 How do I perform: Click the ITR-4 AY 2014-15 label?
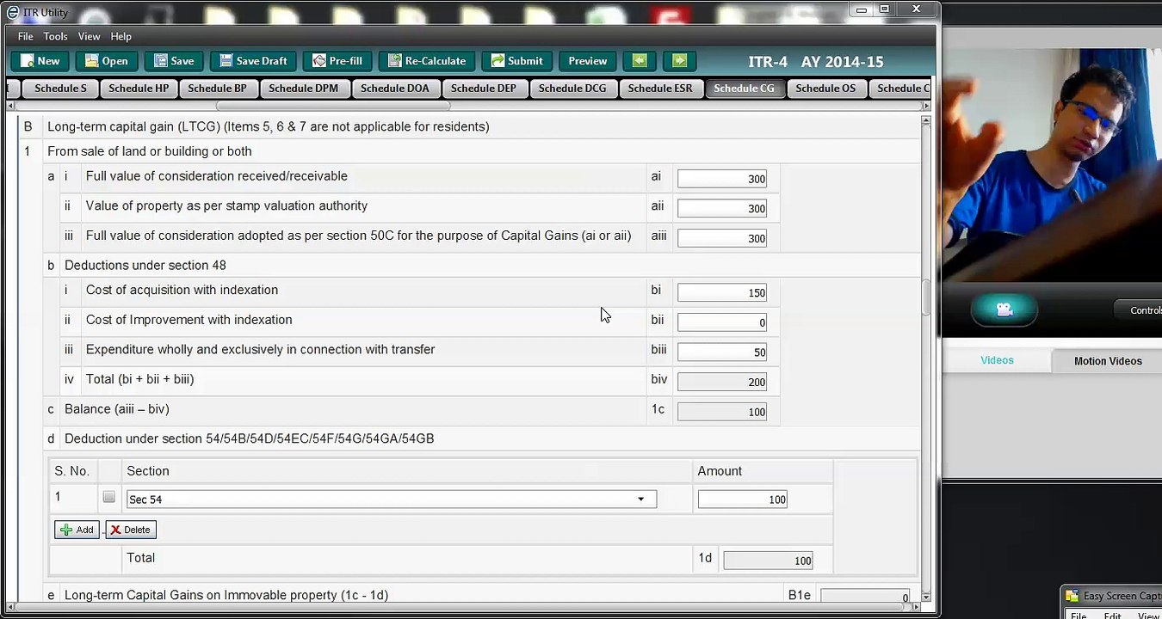(x=816, y=62)
